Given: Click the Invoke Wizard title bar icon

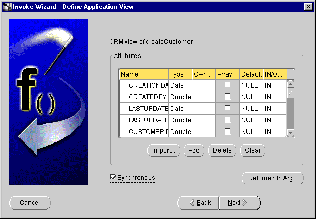Looking at the screenshot, I should click(x=6, y=6).
